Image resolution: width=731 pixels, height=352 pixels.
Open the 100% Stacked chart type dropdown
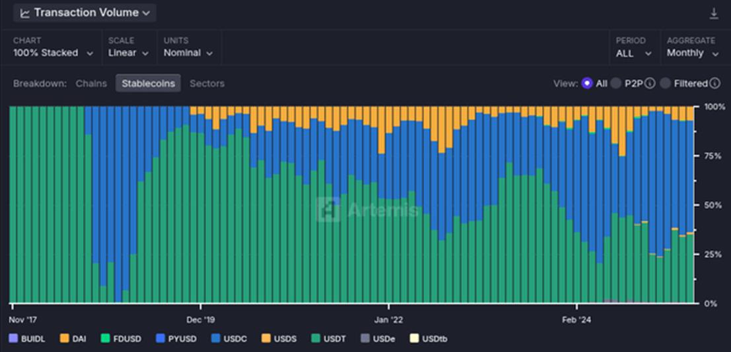[51, 53]
